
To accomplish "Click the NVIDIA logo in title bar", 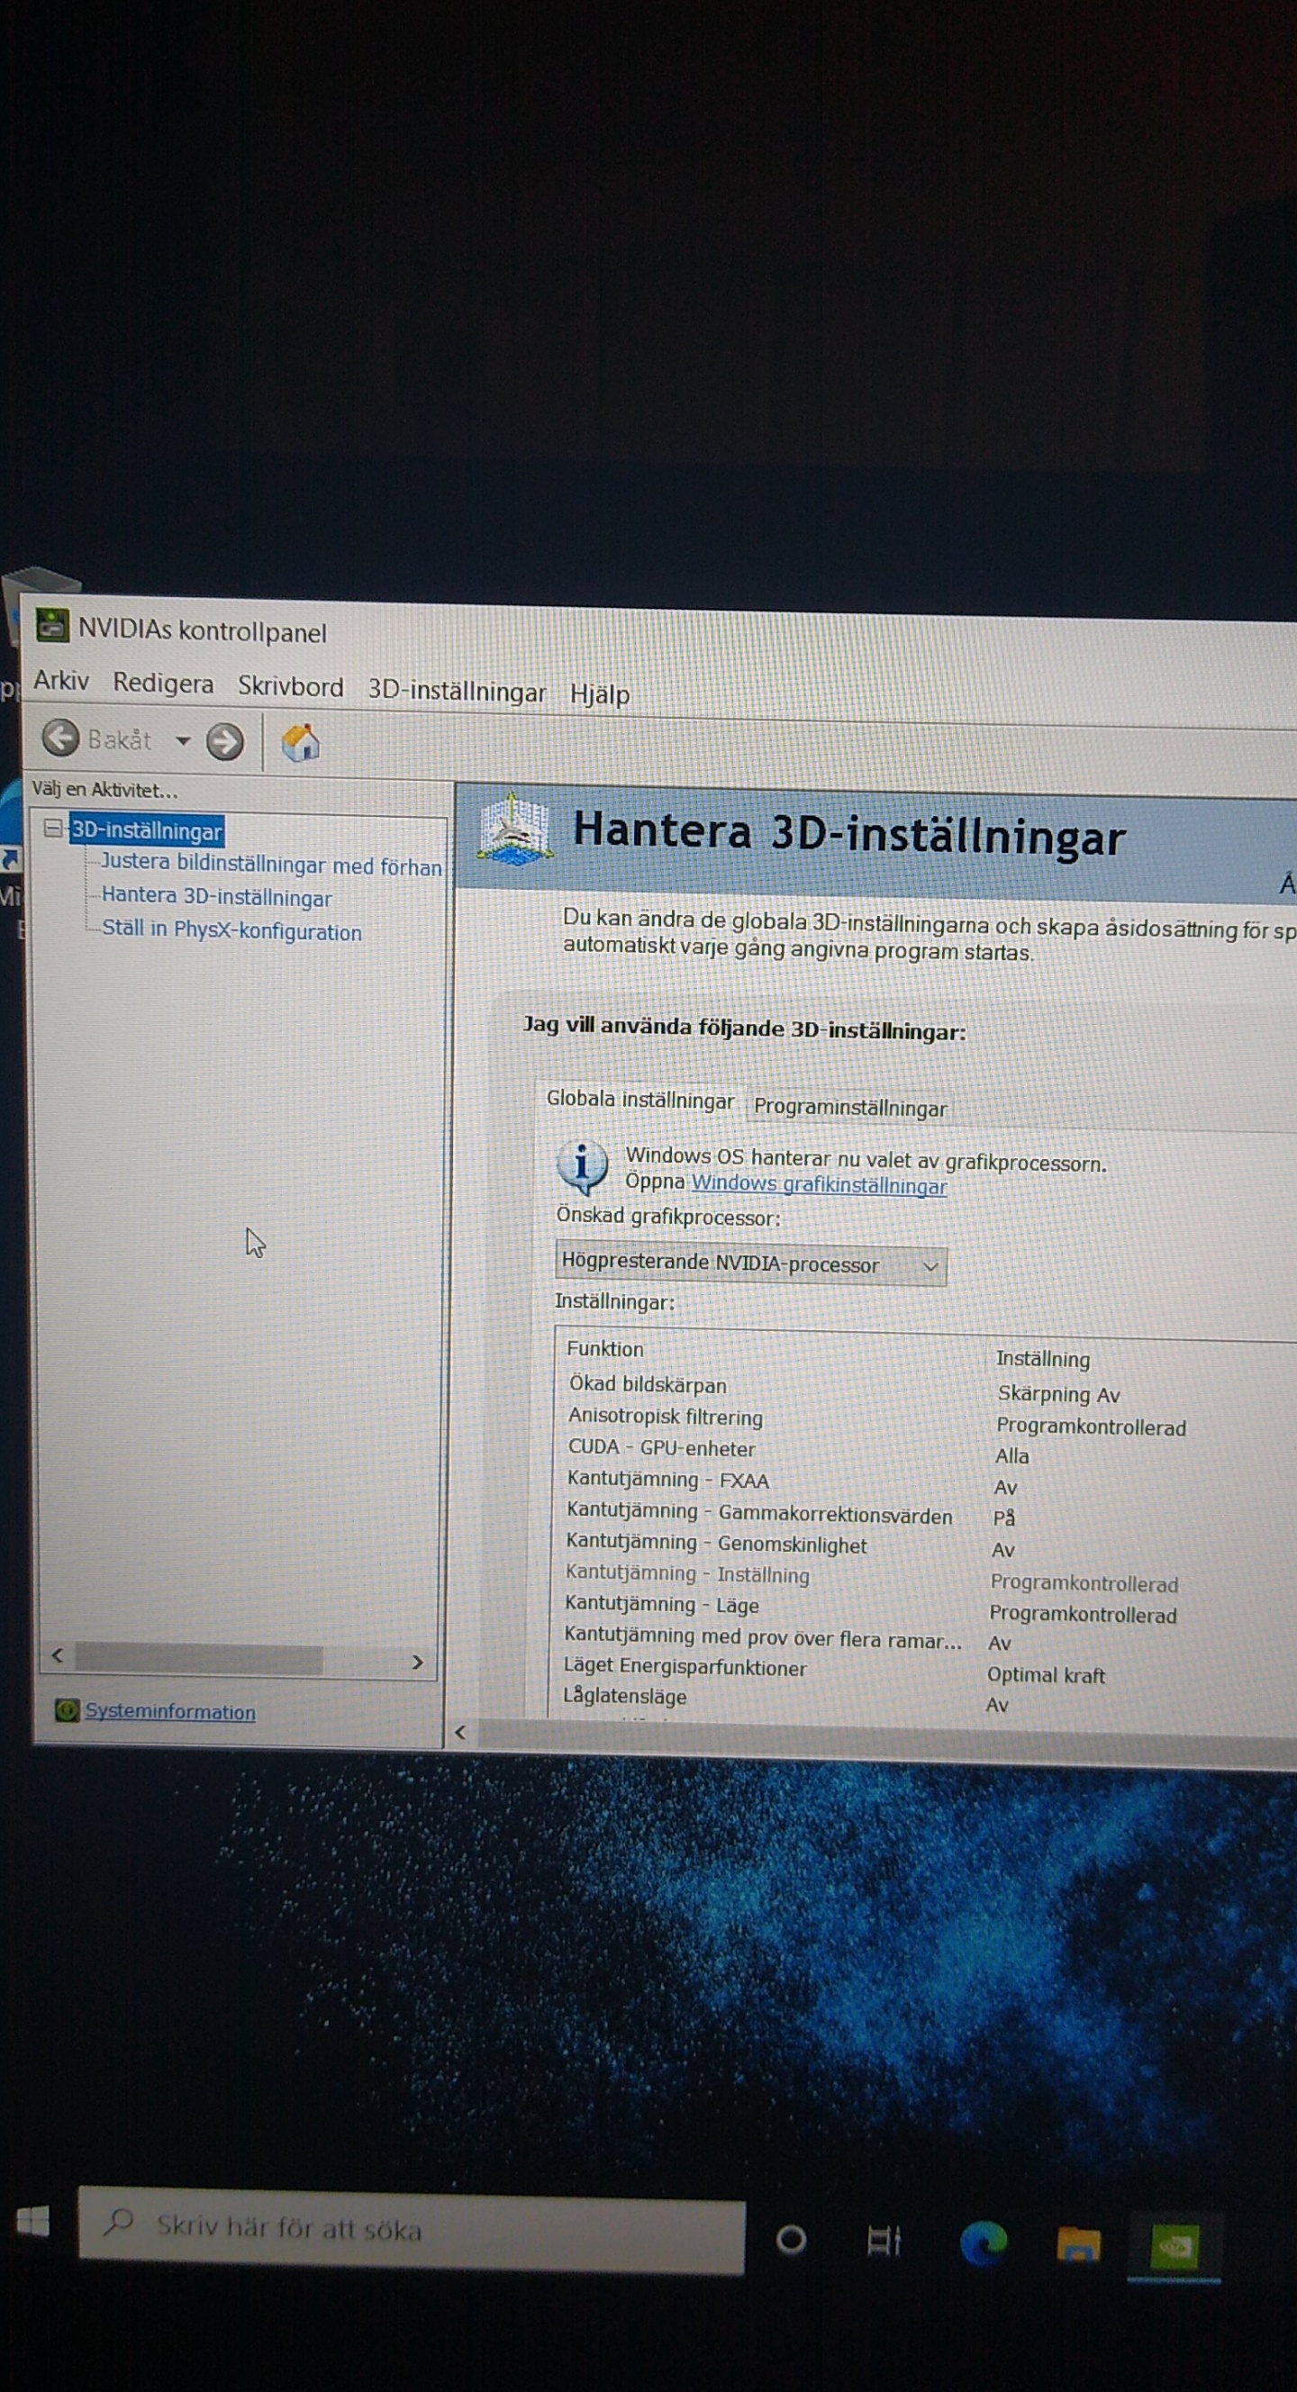I will click(x=52, y=626).
